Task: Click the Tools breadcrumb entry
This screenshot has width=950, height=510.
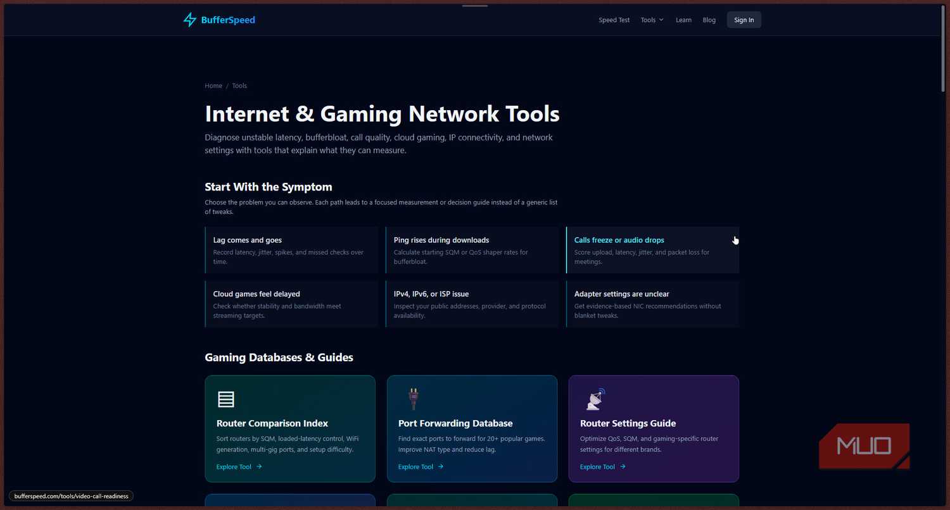Action: coord(239,86)
